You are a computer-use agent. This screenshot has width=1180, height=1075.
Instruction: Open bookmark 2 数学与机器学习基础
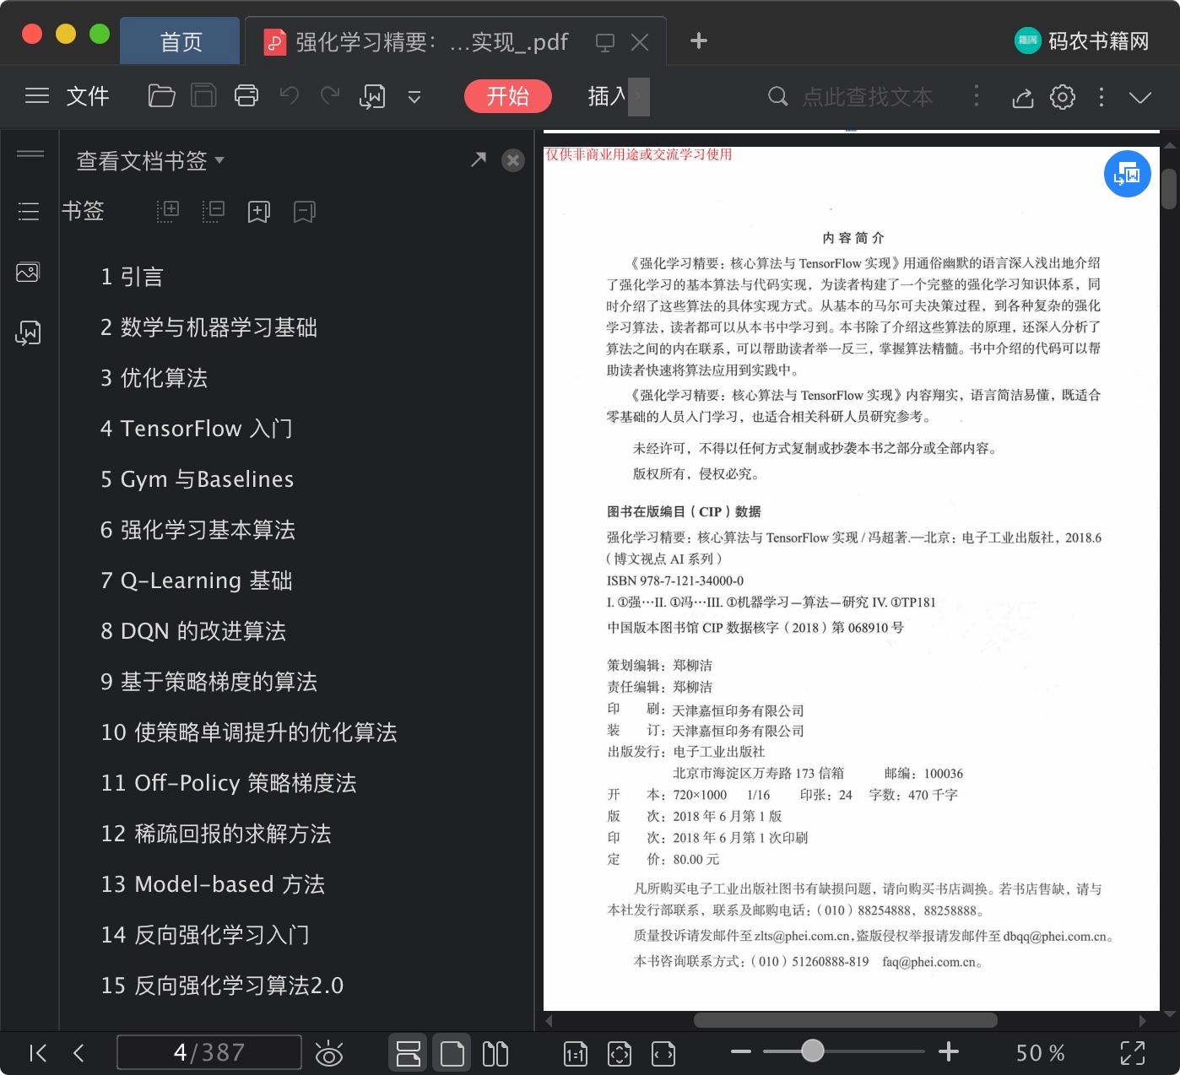(x=209, y=327)
